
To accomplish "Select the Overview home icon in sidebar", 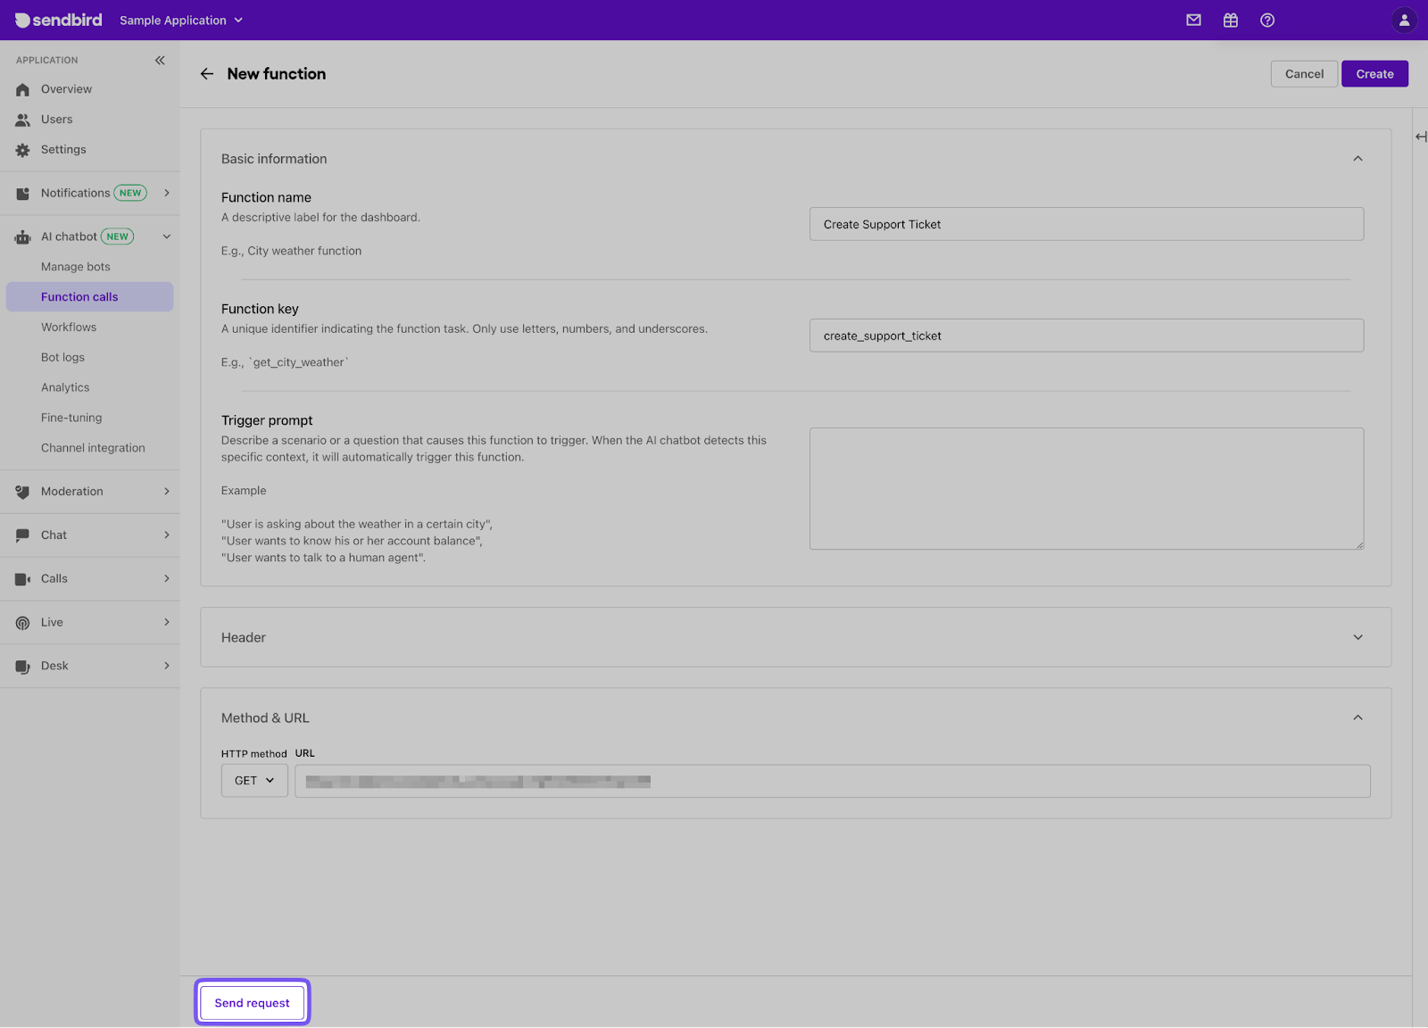I will 21,88.
